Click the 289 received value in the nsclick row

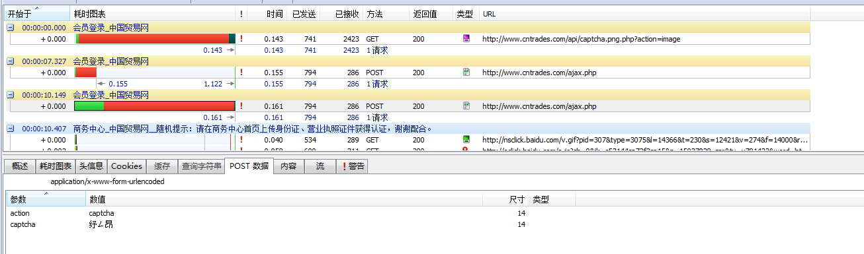tap(353, 140)
